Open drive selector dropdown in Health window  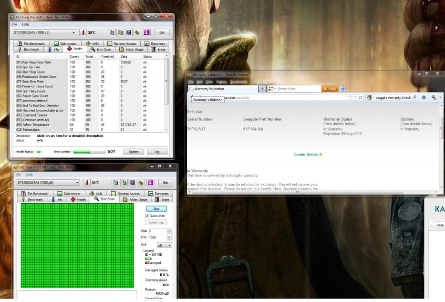point(74,32)
